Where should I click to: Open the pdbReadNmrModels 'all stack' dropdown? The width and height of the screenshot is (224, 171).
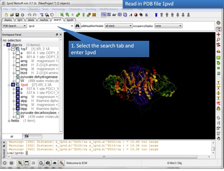[118, 26]
